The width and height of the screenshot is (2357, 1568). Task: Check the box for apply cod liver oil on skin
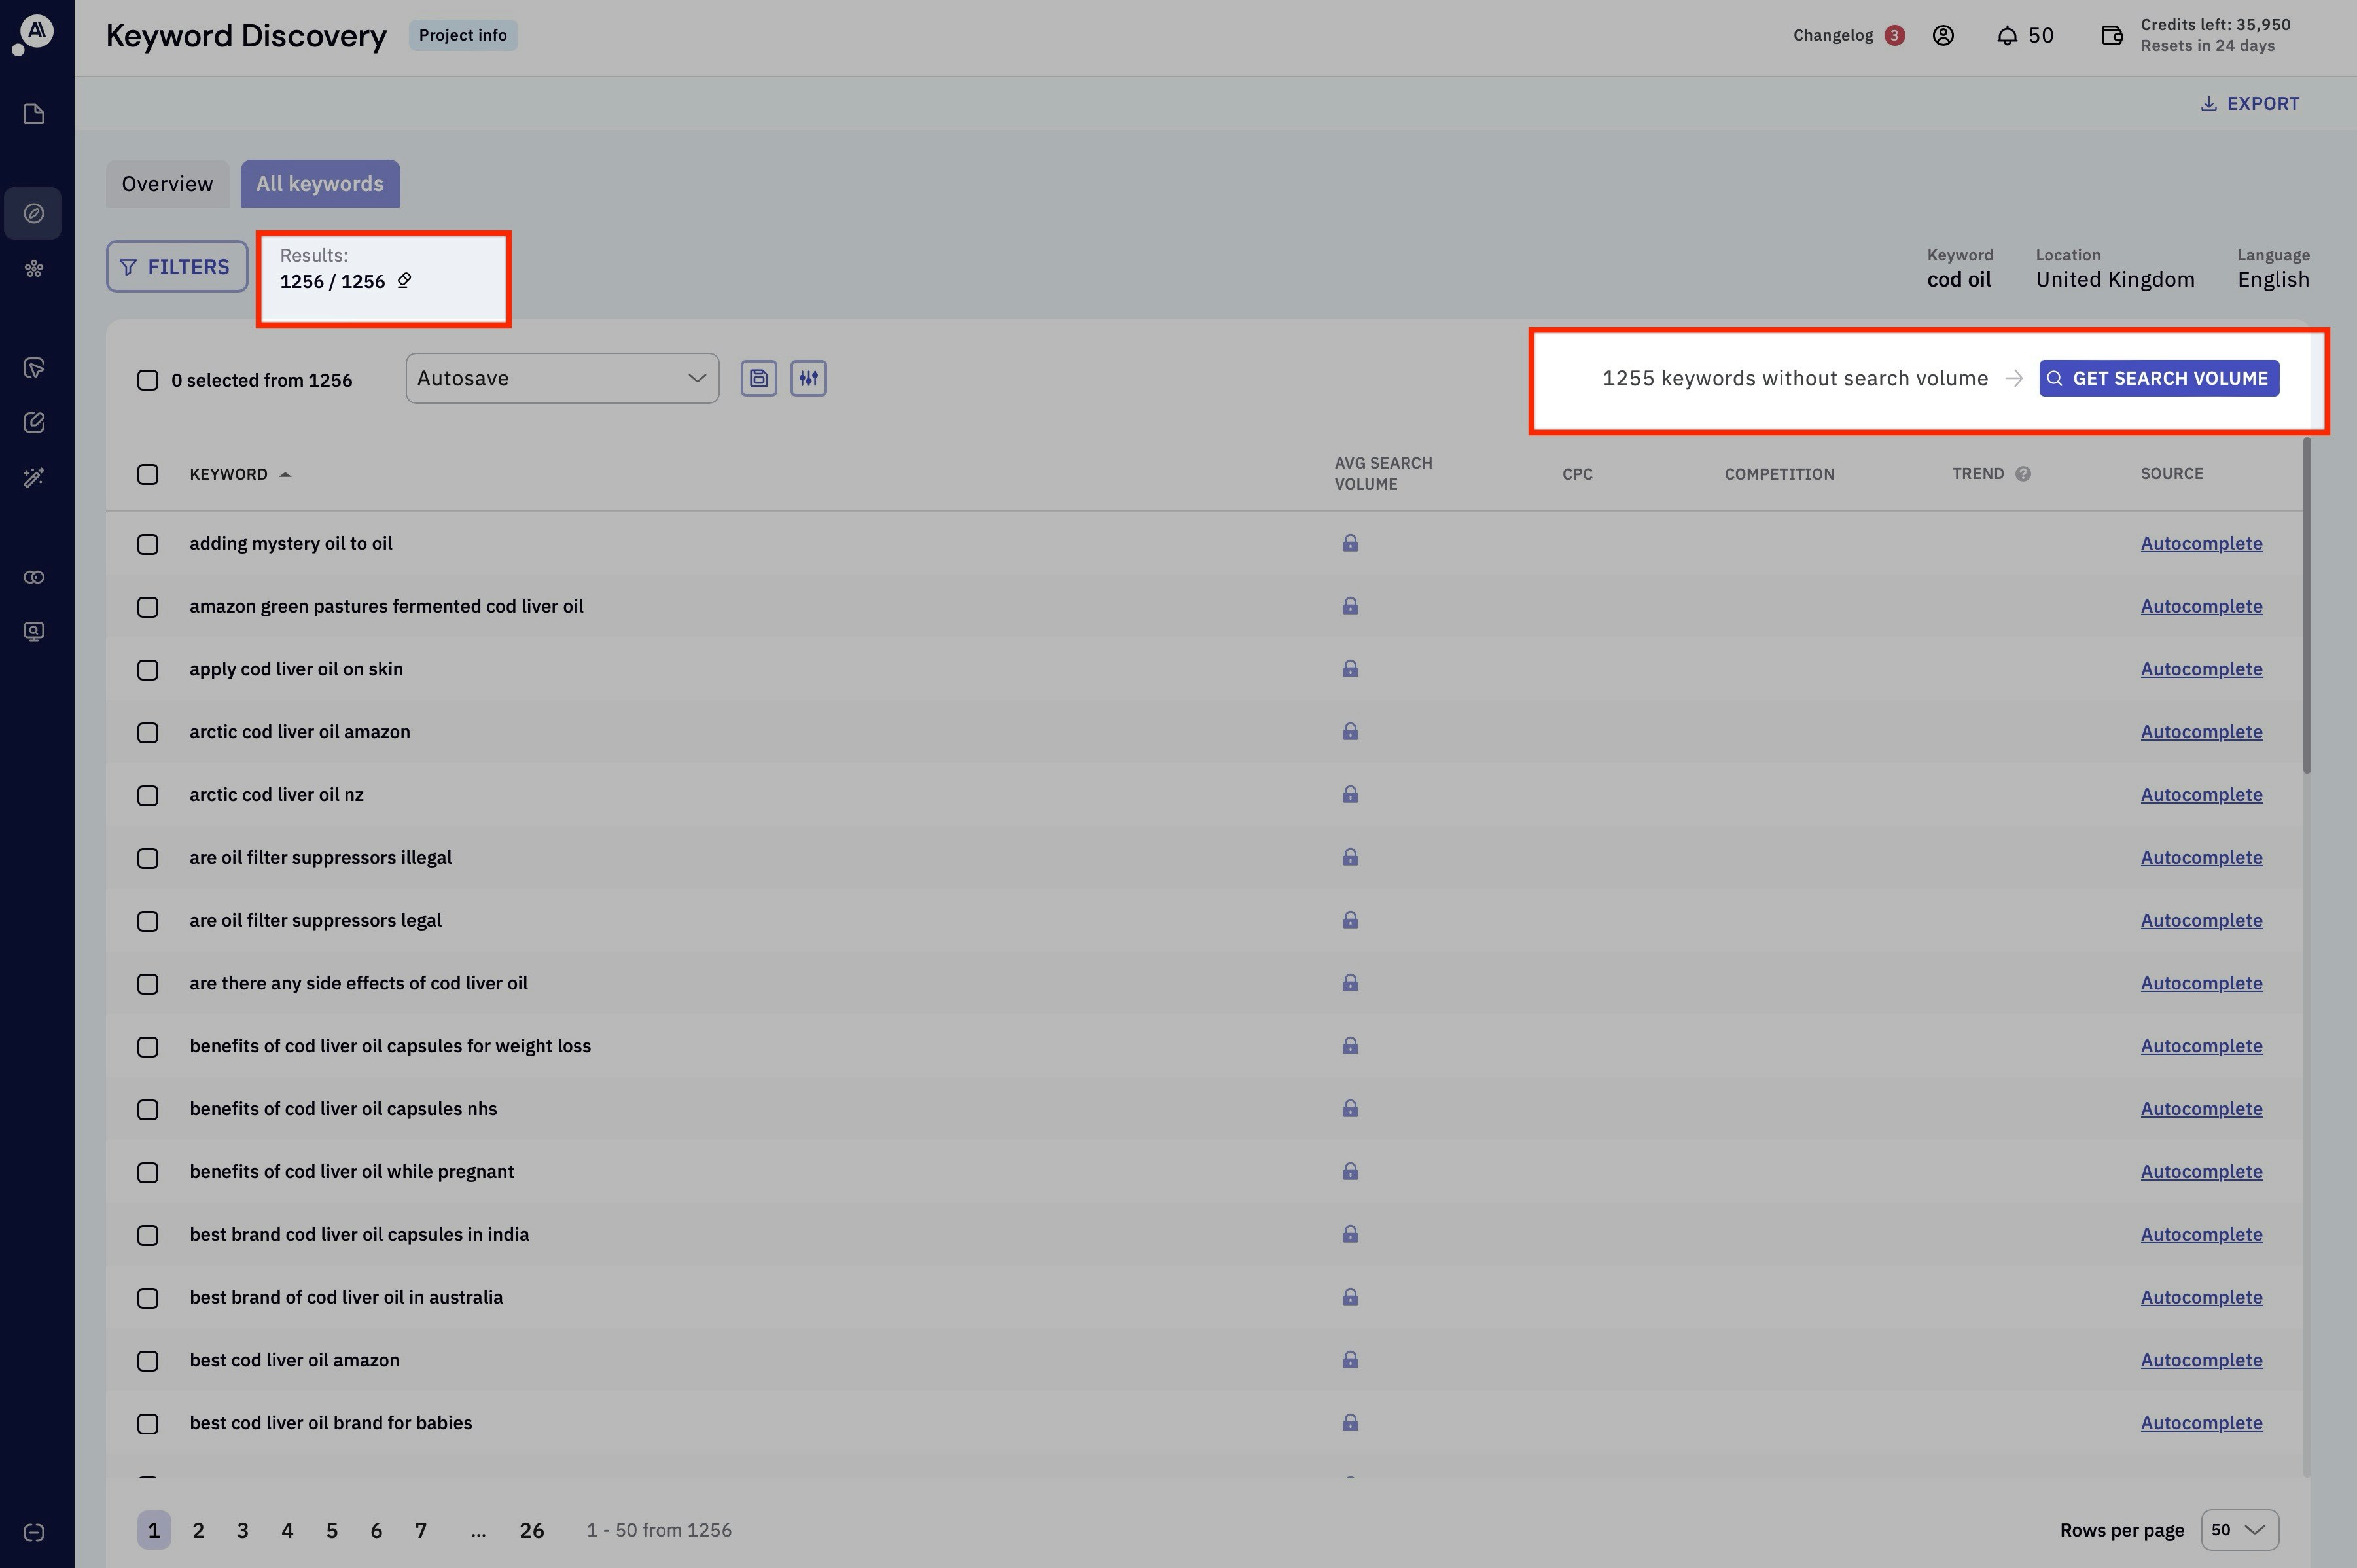148,669
